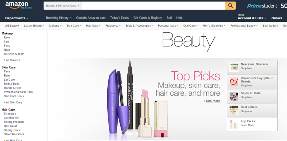287x141 pixels.
Task: Select Bath & Body under Skin Care
Action: click(11, 84)
